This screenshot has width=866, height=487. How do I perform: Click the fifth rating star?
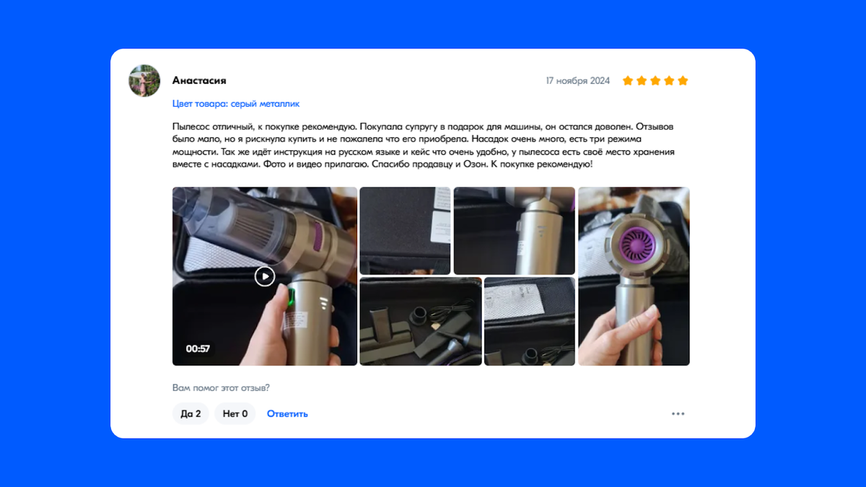(x=683, y=81)
